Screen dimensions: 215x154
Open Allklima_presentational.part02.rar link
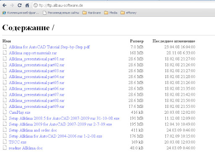click(x=37, y=65)
